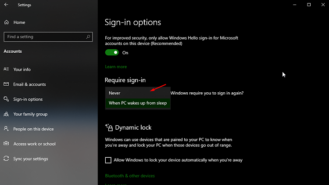Open People on this device
The height and width of the screenshot is (185, 329).
point(33,129)
